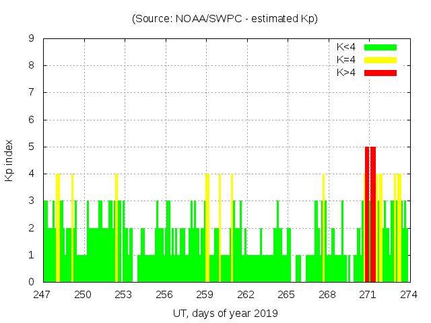The width and height of the screenshot is (431, 323).
Task: Click the red K>4 legend swatch
Action: 380,73
